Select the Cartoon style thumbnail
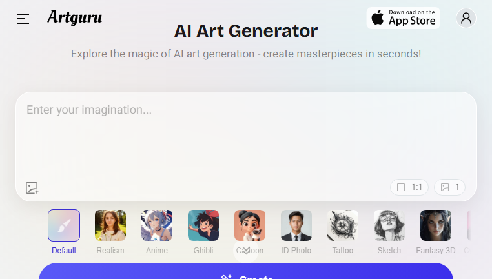Screen dimensions: 492x279 tap(250, 225)
